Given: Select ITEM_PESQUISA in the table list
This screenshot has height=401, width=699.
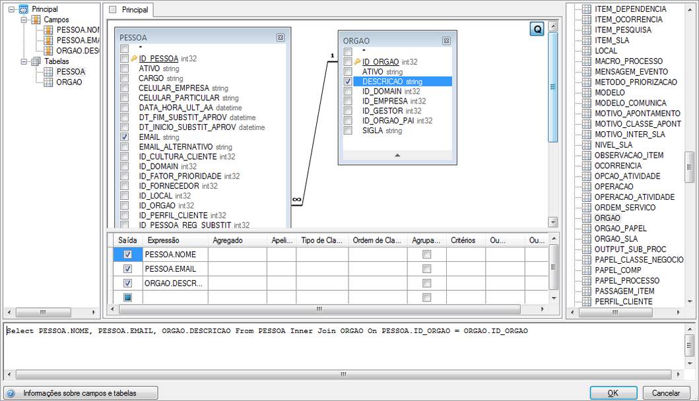Looking at the screenshot, I should point(623,30).
